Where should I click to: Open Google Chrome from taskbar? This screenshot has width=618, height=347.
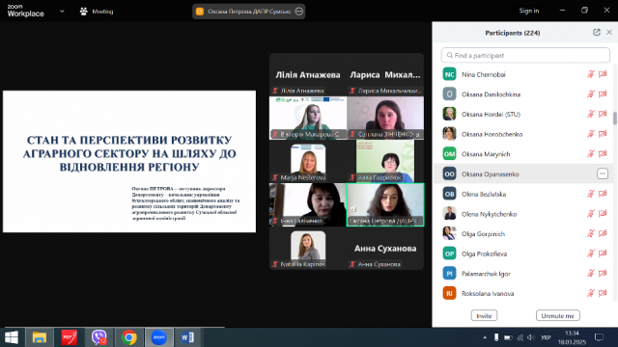point(128,337)
